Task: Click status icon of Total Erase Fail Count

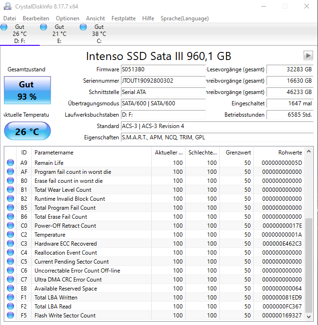Action: point(10,217)
